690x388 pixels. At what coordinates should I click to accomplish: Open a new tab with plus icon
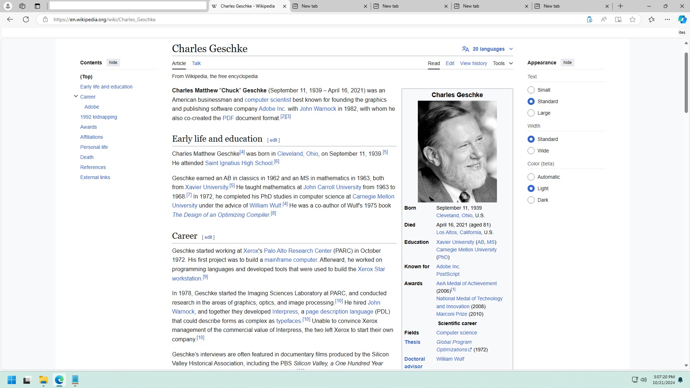(x=621, y=6)
